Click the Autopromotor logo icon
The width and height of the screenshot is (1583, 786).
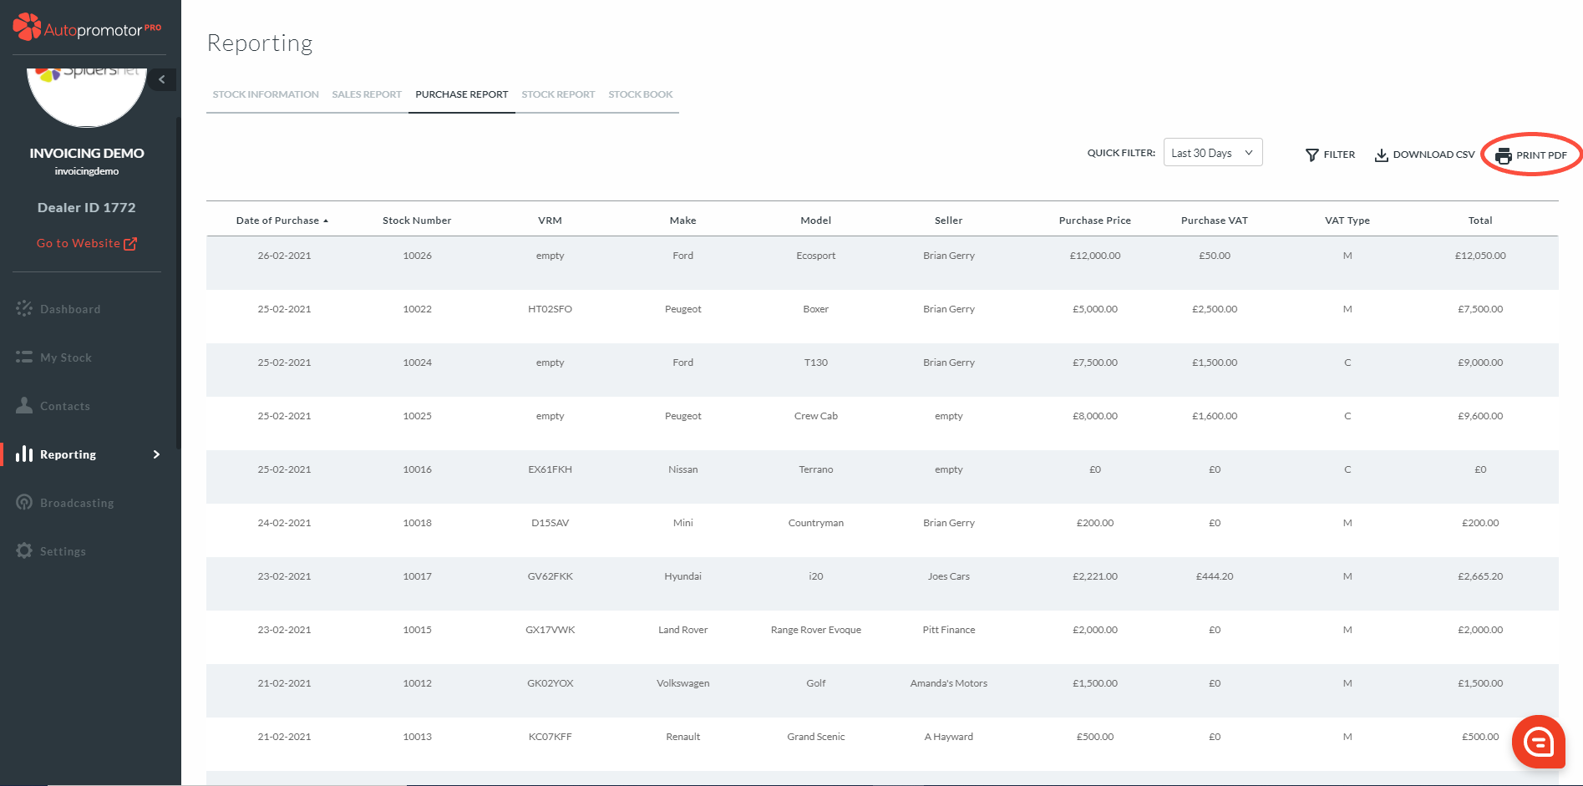(x=27, y=28)
